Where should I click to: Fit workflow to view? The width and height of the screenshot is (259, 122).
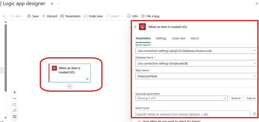coord(15,105)
